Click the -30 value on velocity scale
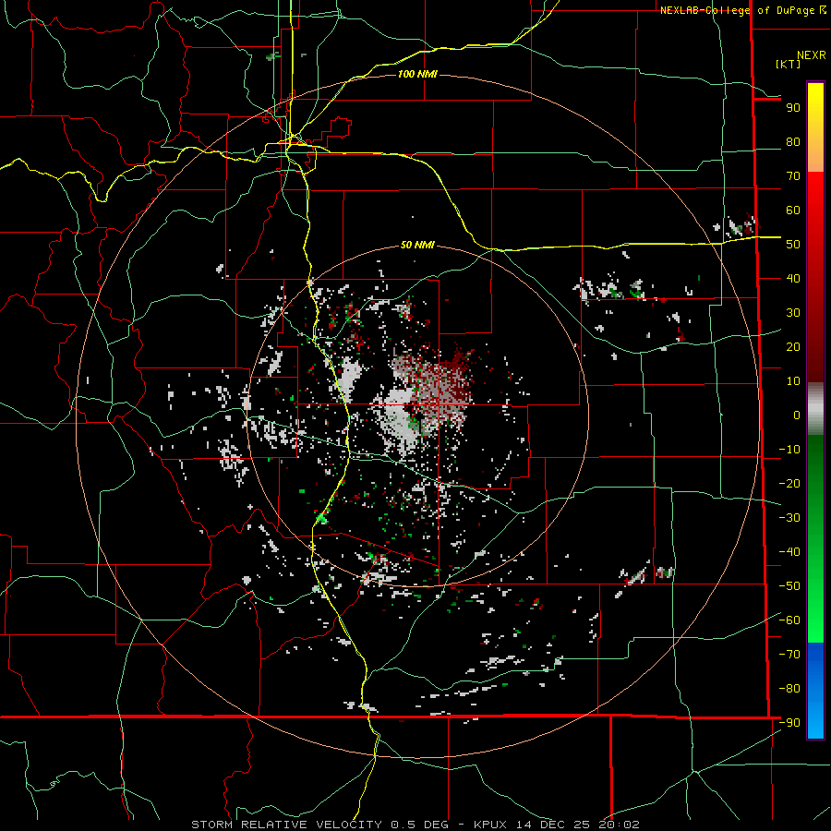This screenshot has height=831, width=831. click(x=789, y=518)
